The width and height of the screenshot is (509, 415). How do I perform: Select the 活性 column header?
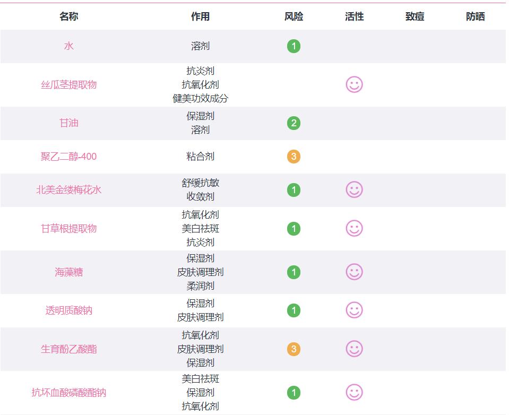pos(353,16)
